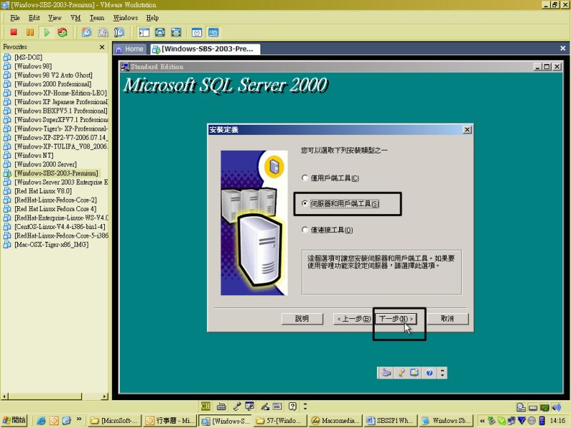Click the Console view toolbar icon
Screen dimensions: 571x428
[213, 32]
